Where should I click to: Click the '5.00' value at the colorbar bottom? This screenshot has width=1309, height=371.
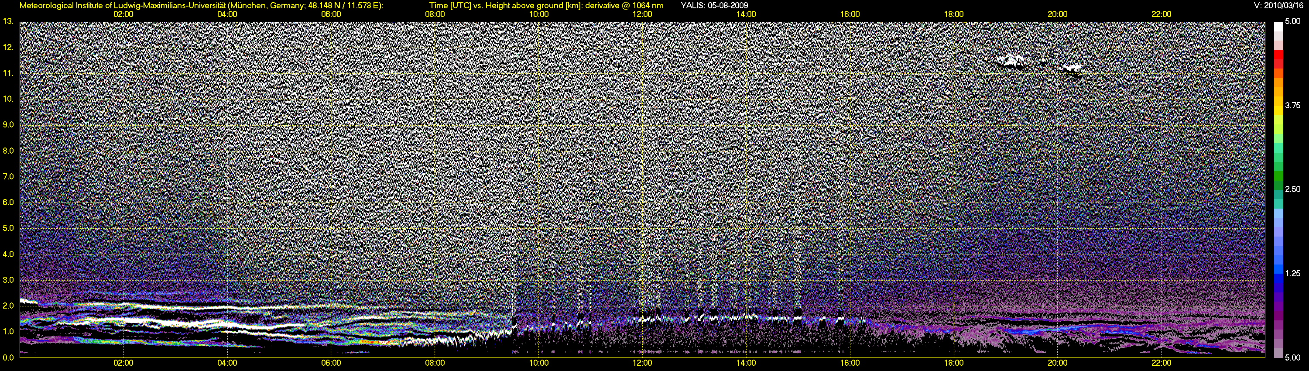point(1293,357)
